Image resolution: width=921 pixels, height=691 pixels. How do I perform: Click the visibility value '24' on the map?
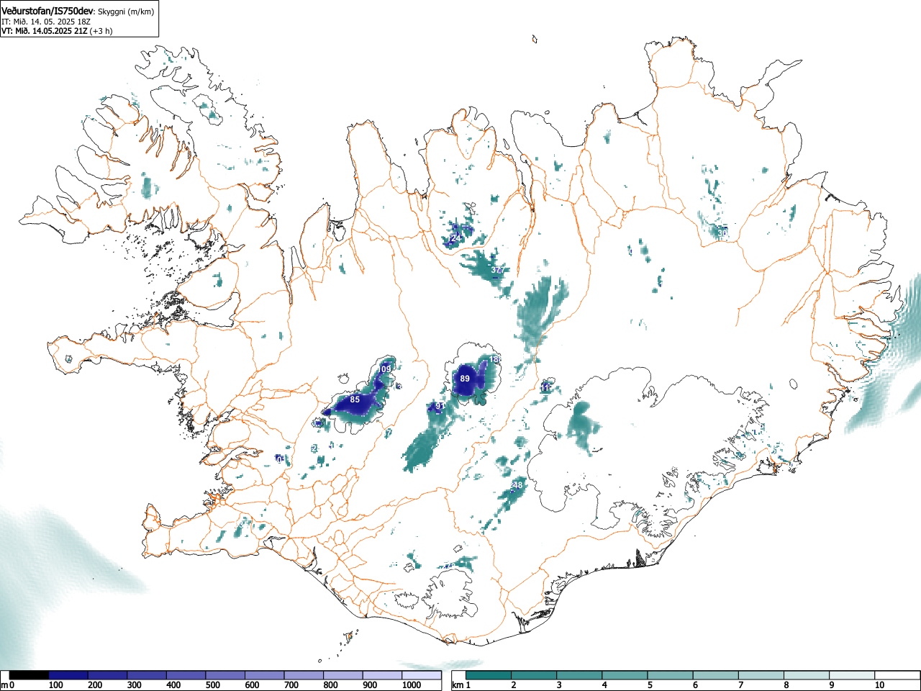click(455, 238)
